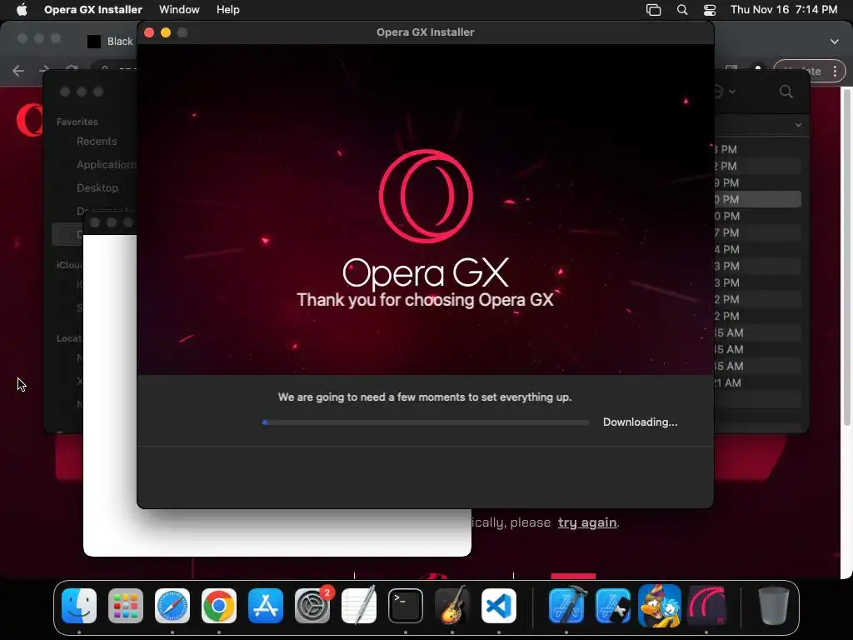Click the try again link on webpage

[587, 522]
